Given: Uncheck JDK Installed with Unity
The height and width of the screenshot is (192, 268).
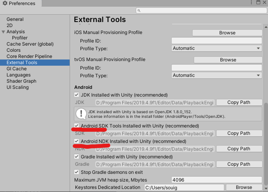Looking at the screenshot, I should [x=77, y=95].
